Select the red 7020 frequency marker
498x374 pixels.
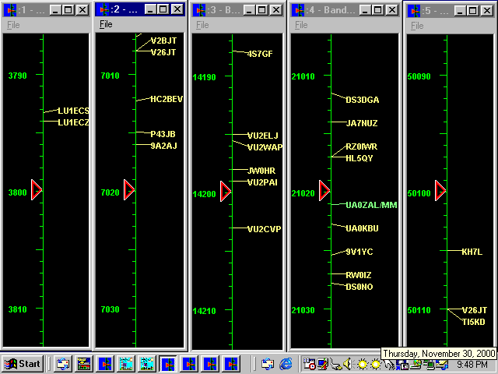tap(129, 190)
